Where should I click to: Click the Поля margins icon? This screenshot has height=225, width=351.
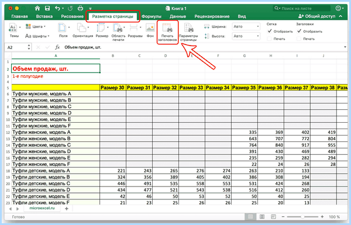tap(62, 27)
